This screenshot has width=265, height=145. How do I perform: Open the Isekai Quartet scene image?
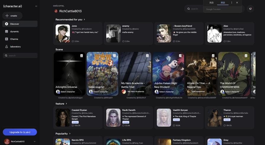click(102, 74)
